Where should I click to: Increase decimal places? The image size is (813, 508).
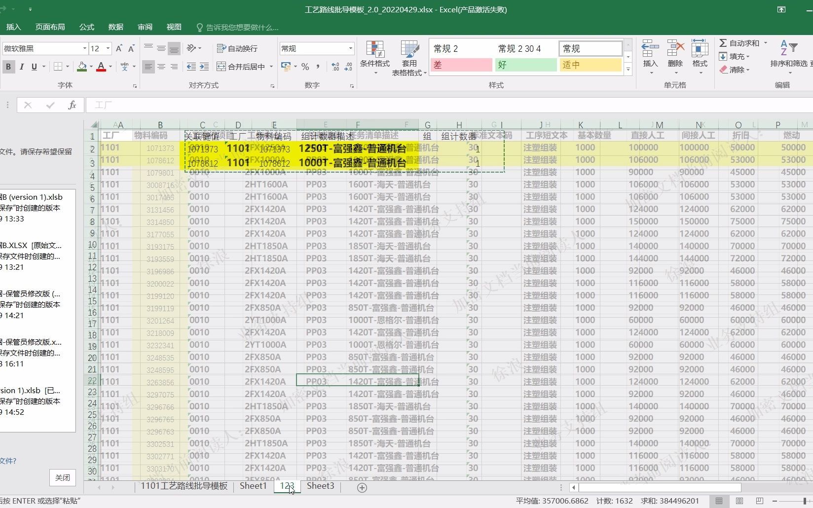point(335,67)
